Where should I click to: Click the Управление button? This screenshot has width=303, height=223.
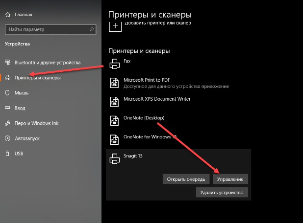tap(230, 179)
